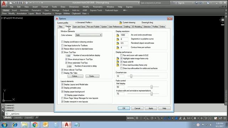Uncheck Show ToolTips option
This screenshot has height=128, width=228.
pos(62,52)
